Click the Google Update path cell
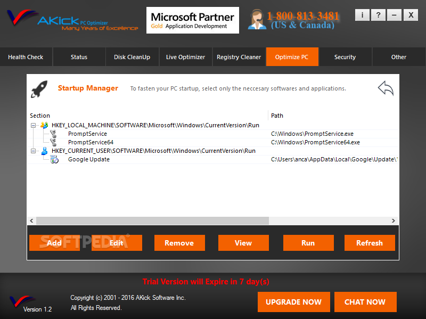The height and width of the screenshot is (319, 426). click(334, 159)
